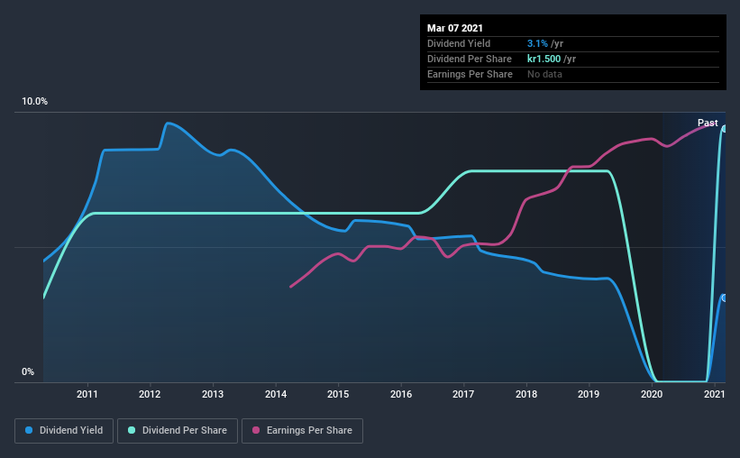The height and width of the screenshot is (458, 740).
Task: Toggle the Dividend Per Share legend button
Action: (178, 431)
